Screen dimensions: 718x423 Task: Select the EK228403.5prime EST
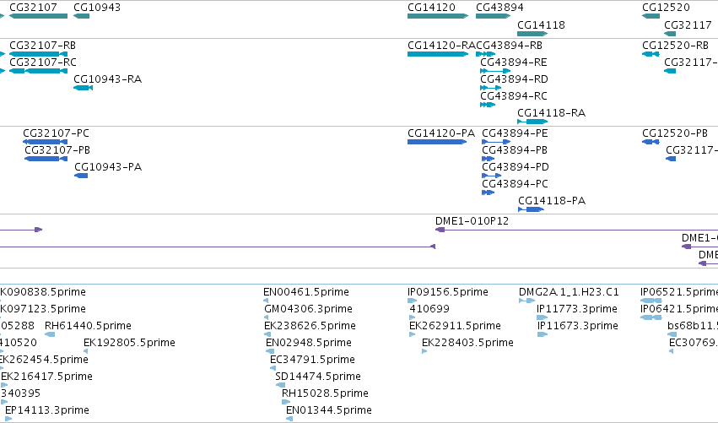[424, 351]
